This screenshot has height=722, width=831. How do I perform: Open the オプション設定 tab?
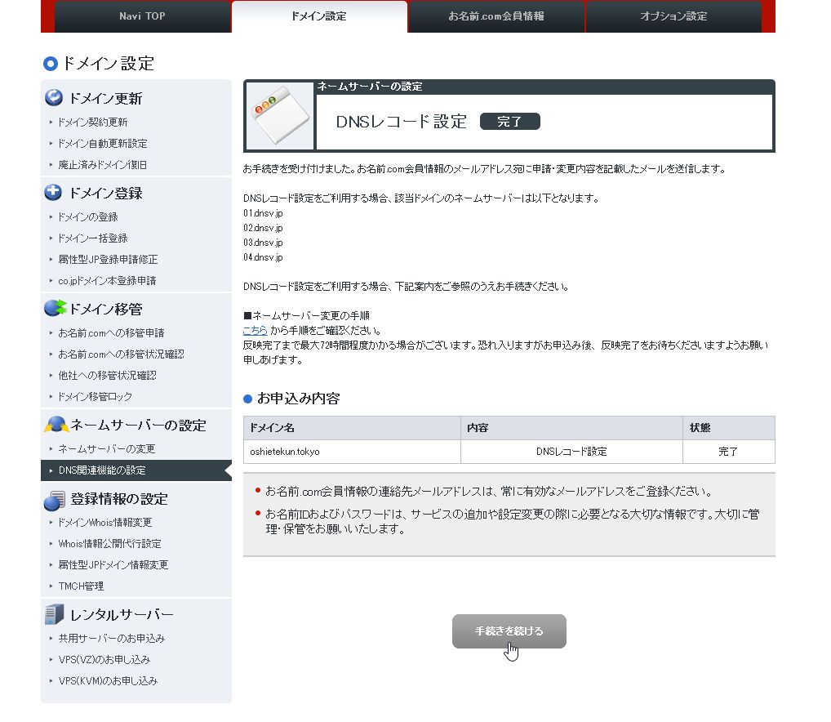[673, 16]
